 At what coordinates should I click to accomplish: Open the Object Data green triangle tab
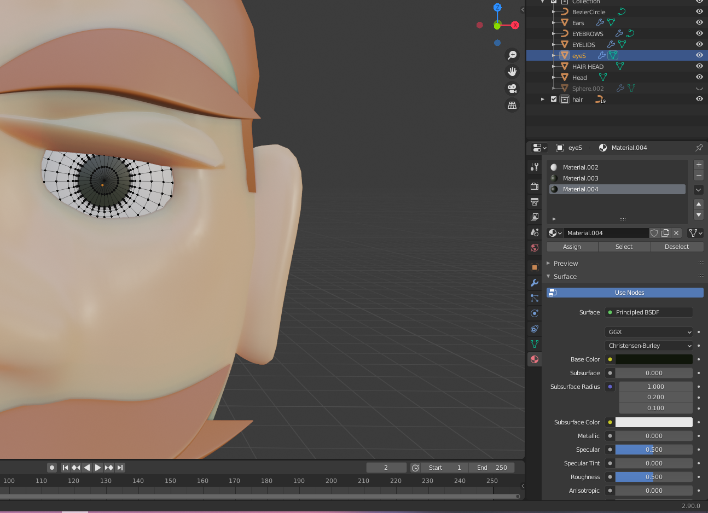coord(535,344)
